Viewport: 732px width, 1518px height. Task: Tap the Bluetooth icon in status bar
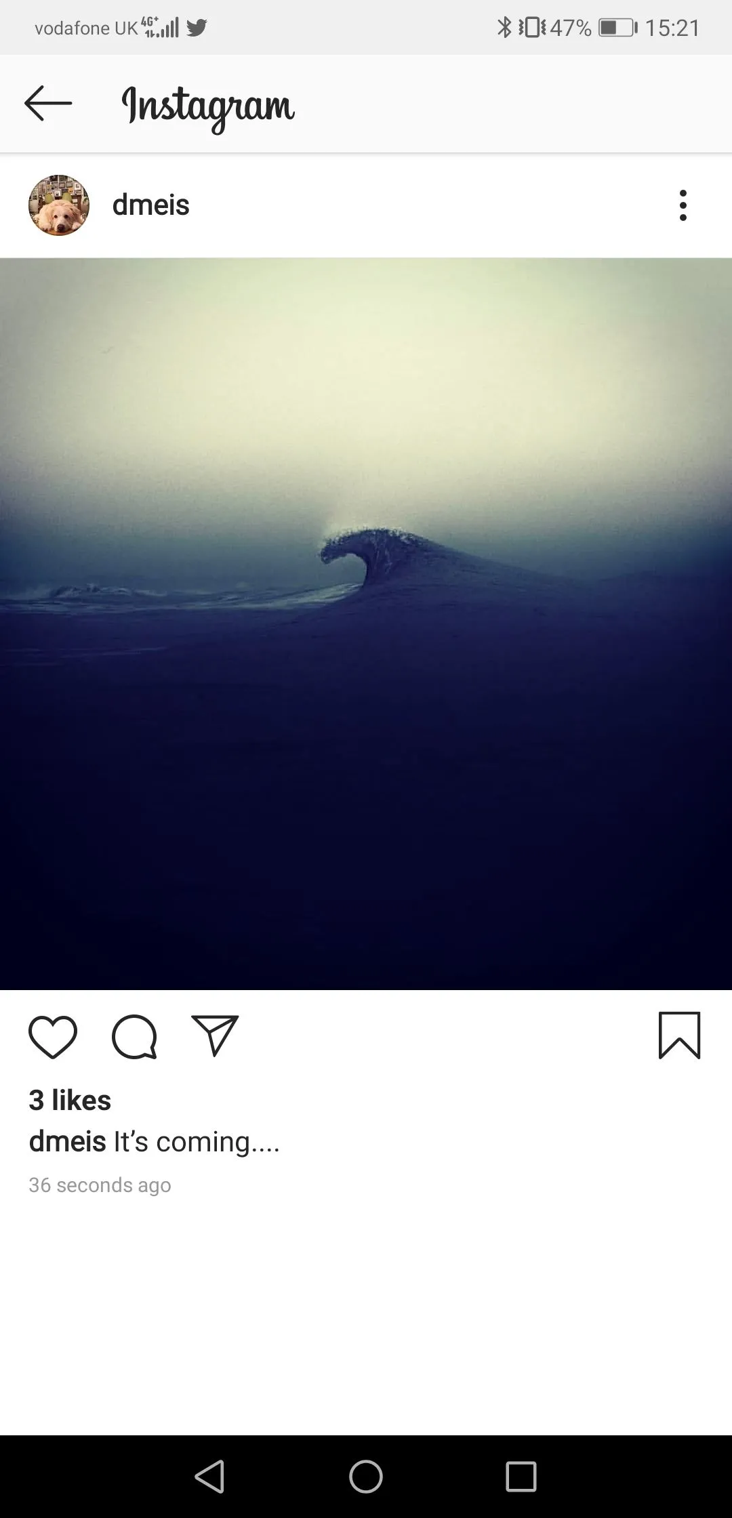[x=504, y=28]
